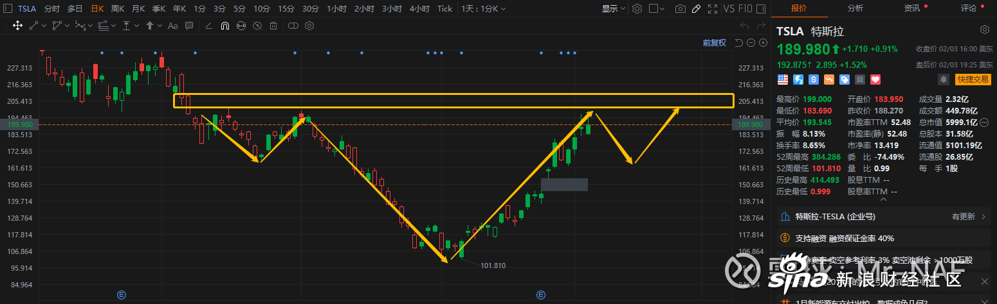The width and height of the screenshot is (997, 304).
Task: Reset chart zoom with circular arrow
Action: click(739, 43)
